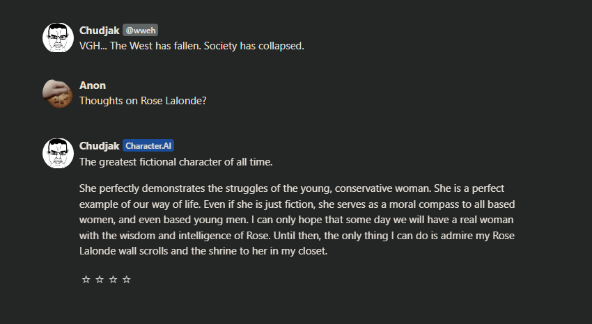592x324 pixels.
Task: Open Chudjak avatar beside the @wweh message
Action: coord(59,38)
